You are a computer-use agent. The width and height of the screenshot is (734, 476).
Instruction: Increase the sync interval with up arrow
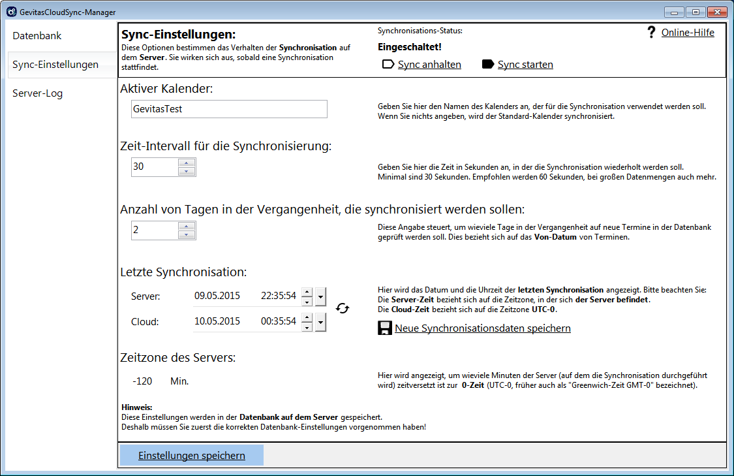(x=187, y=163)
